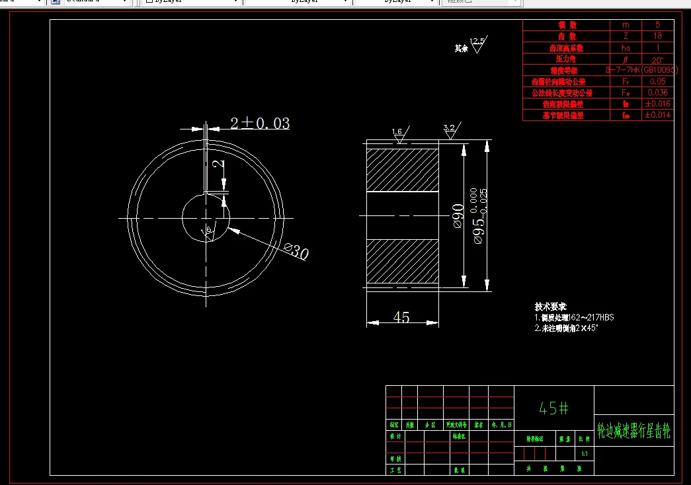Select the 批准 label in title block
The height and width of the screenshot is (485, 691).
point(459,470)
